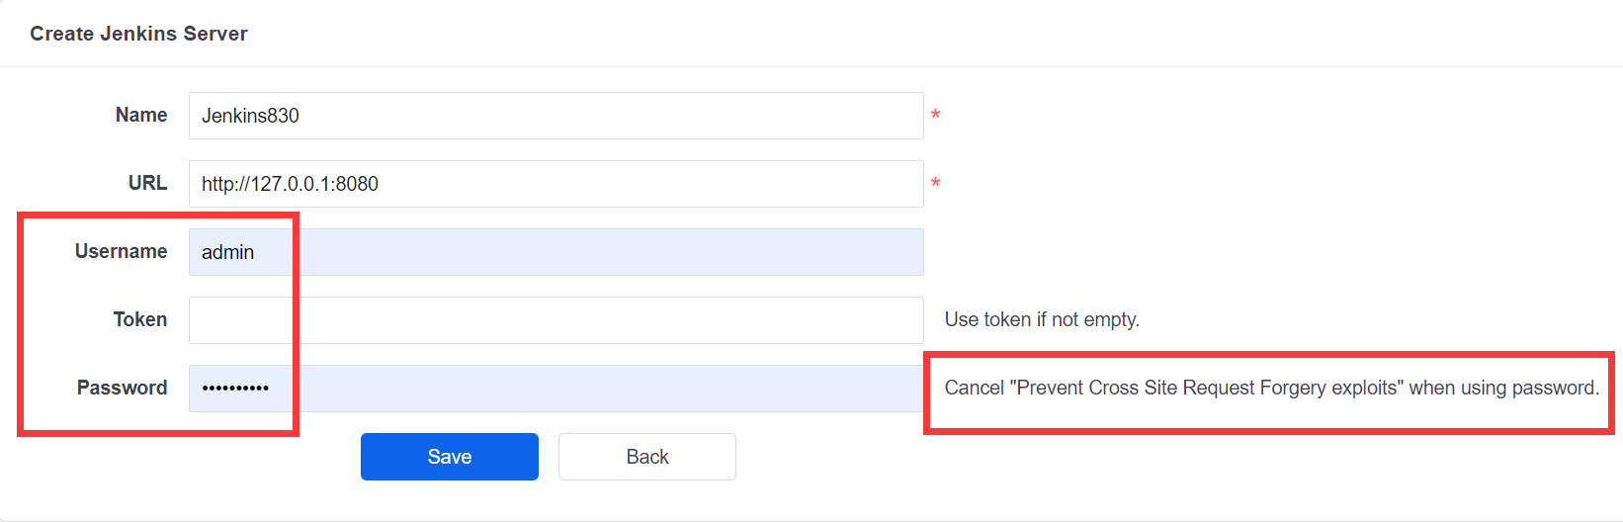1623x522 pixels.
Task: Click the Password field label
Action: pyautogui.click(x=122, y=388)
